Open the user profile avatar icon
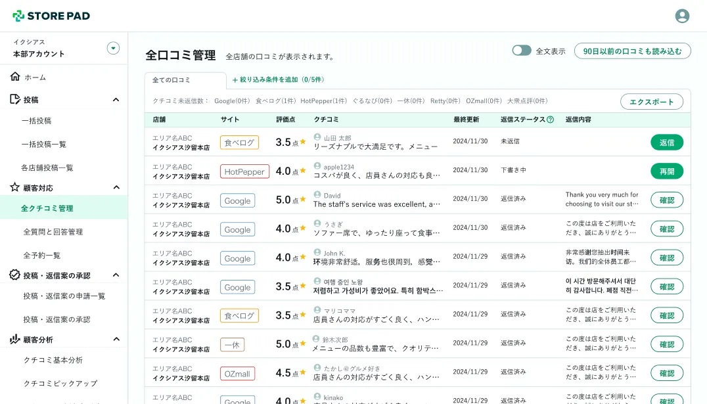Viewport: 707px width, 404px height. tap(682, 16)
